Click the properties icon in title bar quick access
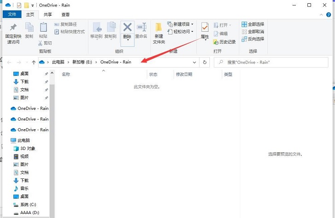The image size is (335, 218). [19, 5]
